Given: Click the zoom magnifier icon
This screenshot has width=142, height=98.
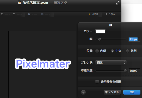Looking at the screenshot, I should tap(106, 14).
